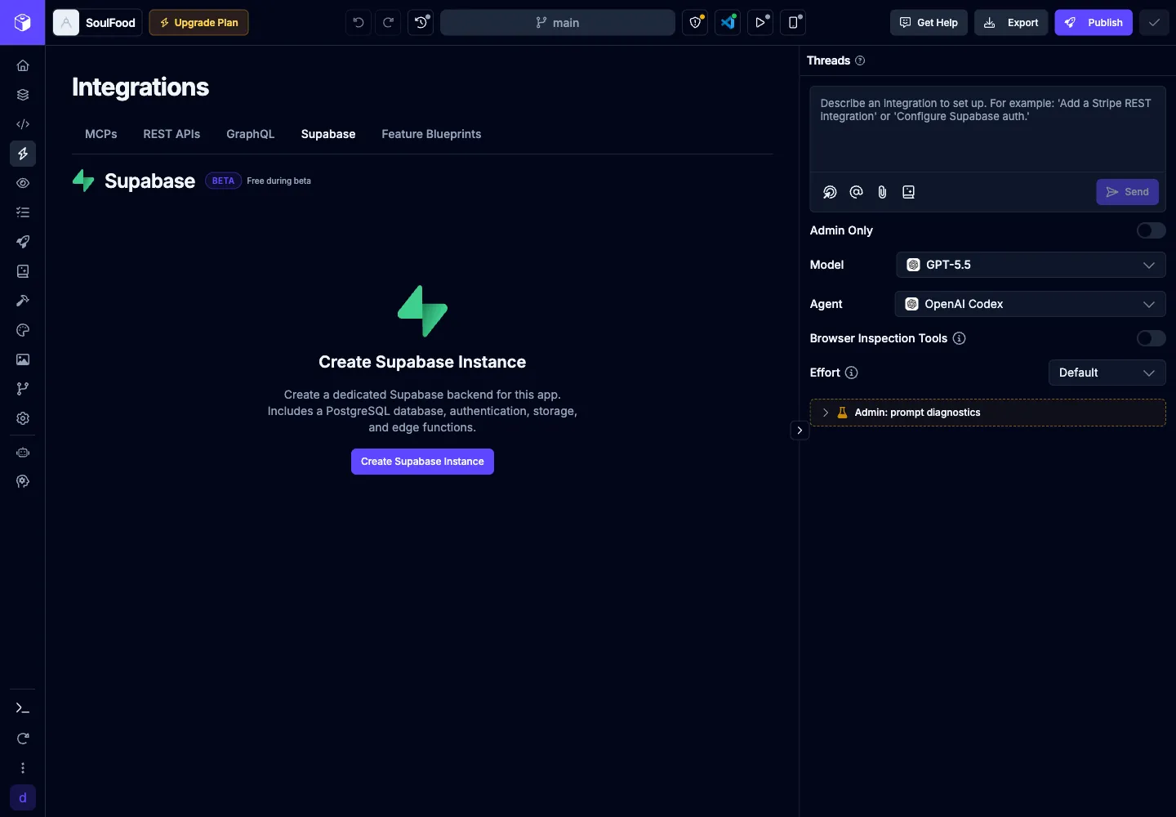Open the code brackets icon in sidebar
Viewport: 1176px width, 817px height.
coord(23,124)
